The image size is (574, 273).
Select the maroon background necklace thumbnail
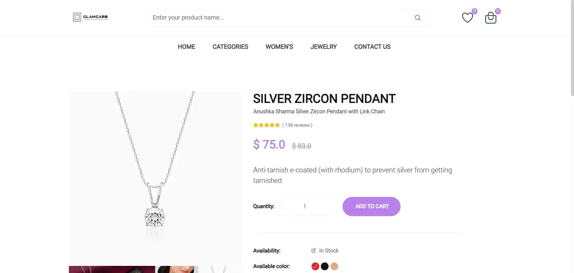[x=112, y=269]
